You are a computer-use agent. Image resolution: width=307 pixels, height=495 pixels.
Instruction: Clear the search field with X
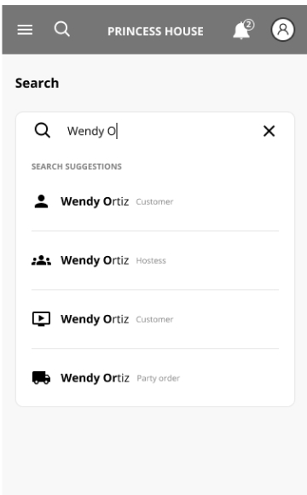point(269,131)
